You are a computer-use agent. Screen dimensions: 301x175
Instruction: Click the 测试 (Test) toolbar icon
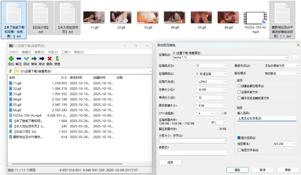point(26,59)
